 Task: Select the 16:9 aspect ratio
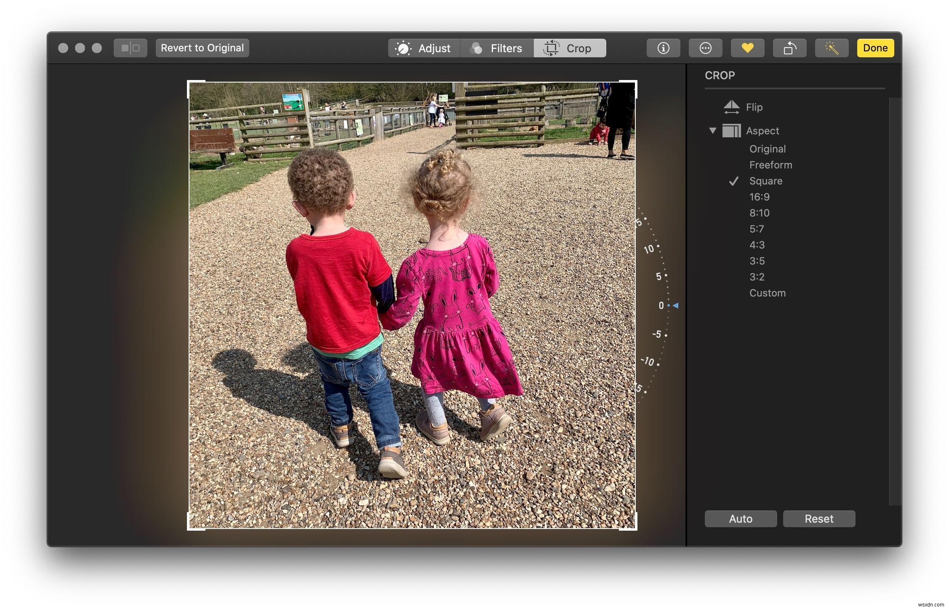pos(759,197)
